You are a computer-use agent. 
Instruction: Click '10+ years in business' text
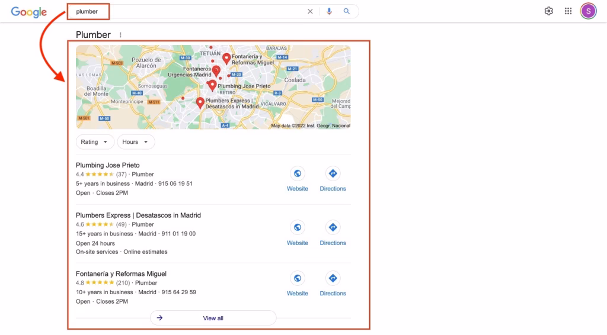[104, 292]
